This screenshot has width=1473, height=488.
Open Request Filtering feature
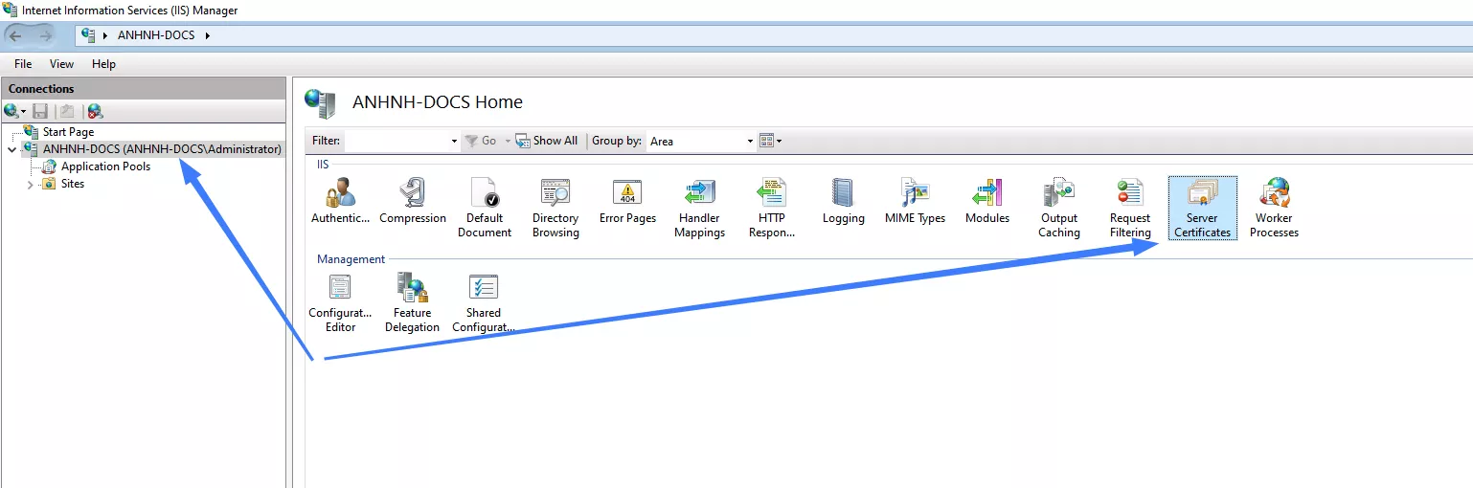click(x=1130, y=195)
